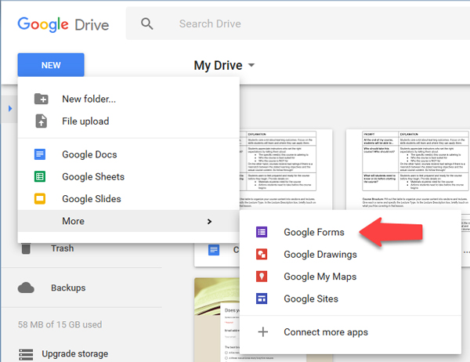Click the File upload icon
Screen dimensions: 470x362
coord(41,121)
